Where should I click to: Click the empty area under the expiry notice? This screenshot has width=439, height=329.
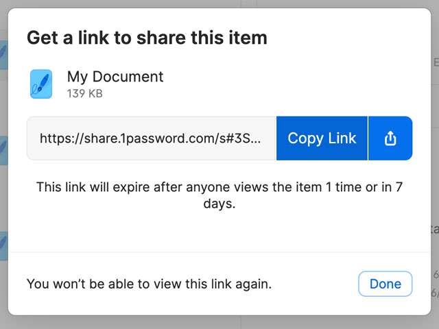coord(219,230)
